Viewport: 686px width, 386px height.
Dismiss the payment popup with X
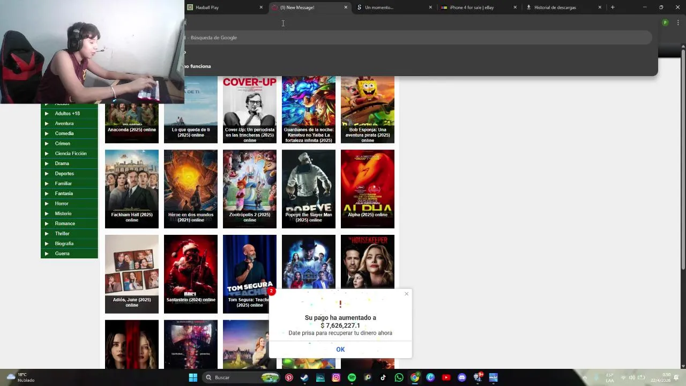tap(406, 294)
